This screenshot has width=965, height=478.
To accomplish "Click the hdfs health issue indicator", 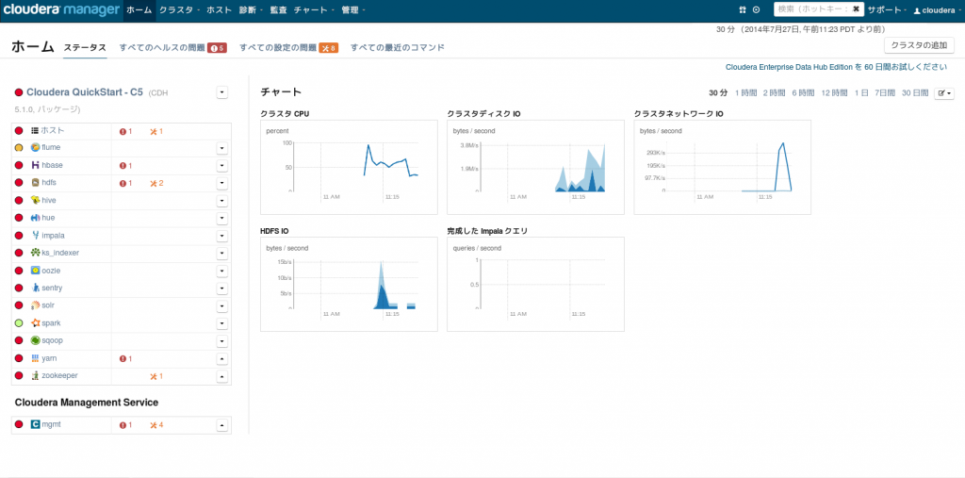I will pos(125,183).
